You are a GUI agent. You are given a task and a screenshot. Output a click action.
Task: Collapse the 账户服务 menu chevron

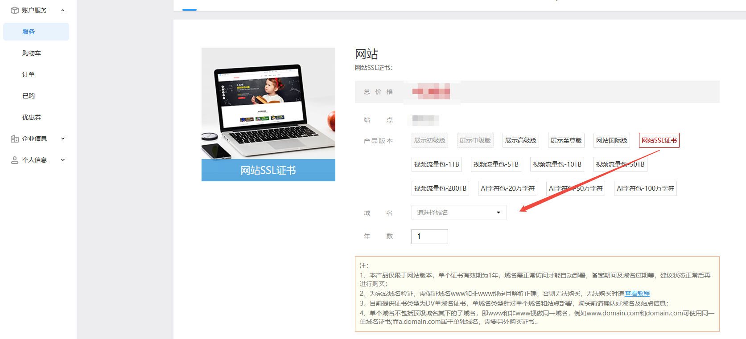coord(63,10)
